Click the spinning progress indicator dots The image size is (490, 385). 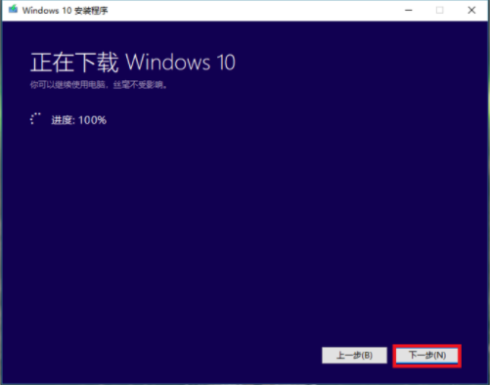[x=35, y=118]
